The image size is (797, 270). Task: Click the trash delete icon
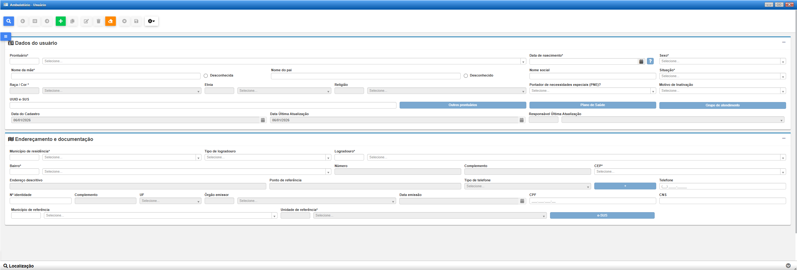click(x=98, y=21)
